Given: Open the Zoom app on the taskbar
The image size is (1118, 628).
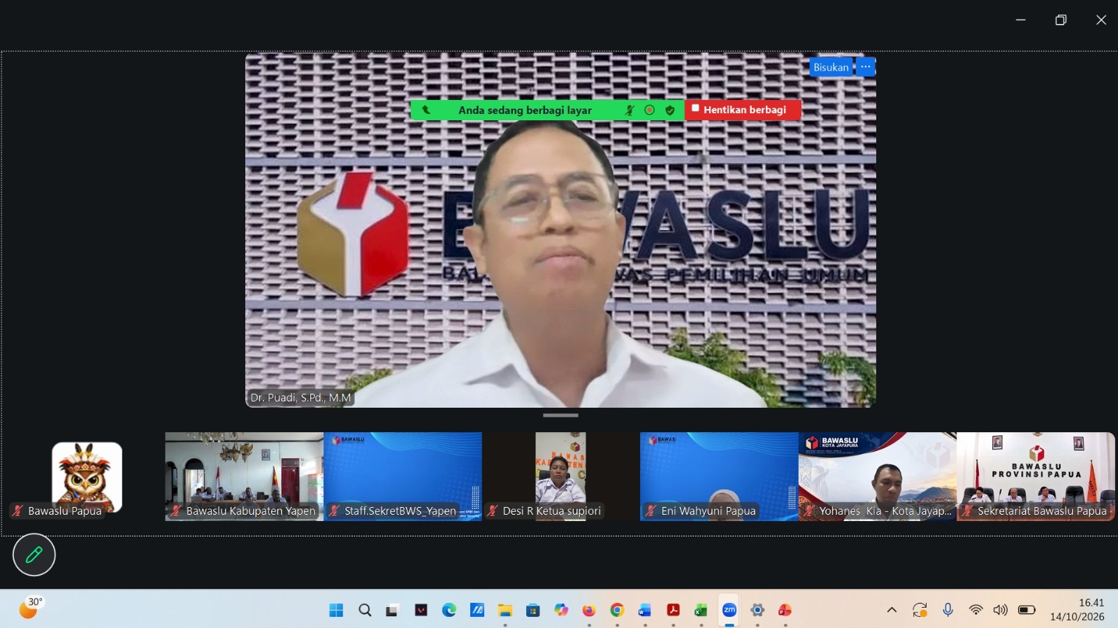Looking at the screenshot, I should click(729, 610).
